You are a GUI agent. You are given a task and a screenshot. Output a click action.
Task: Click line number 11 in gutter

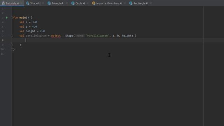click(x=2, y=54)
